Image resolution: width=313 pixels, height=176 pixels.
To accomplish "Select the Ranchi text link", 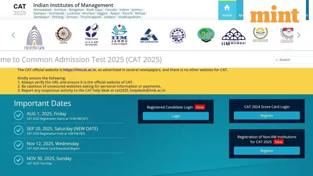I will [128, 13].
